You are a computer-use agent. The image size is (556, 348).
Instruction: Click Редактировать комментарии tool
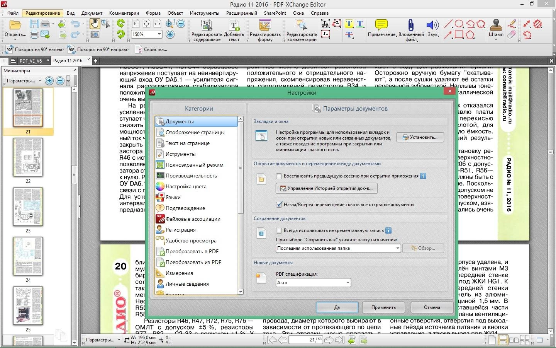[302, 31]
